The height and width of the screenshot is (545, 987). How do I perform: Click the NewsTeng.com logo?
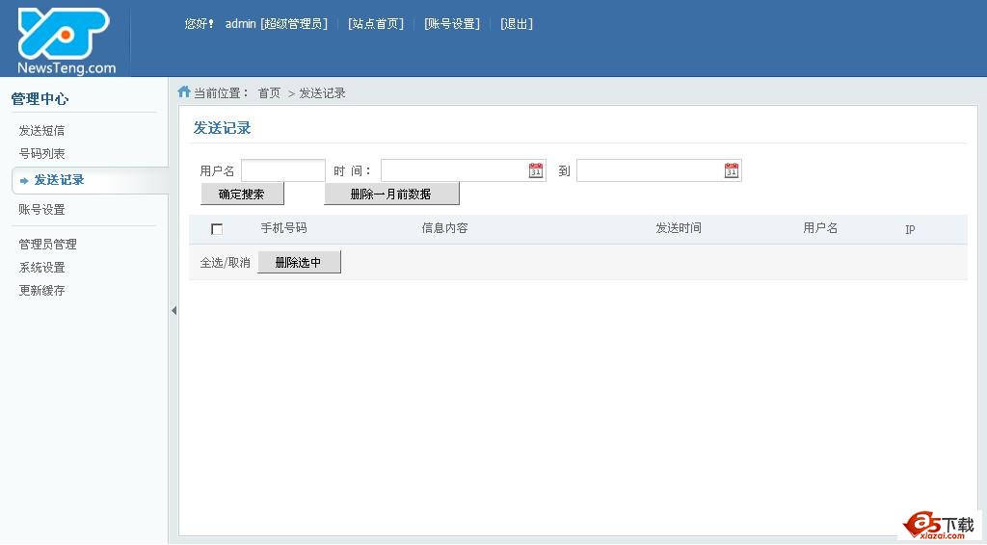[66, 40]
